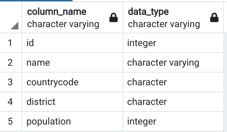Click character varying cell in row 2
Viewport: 227px width, 132px height.
(x=174, y=63)
